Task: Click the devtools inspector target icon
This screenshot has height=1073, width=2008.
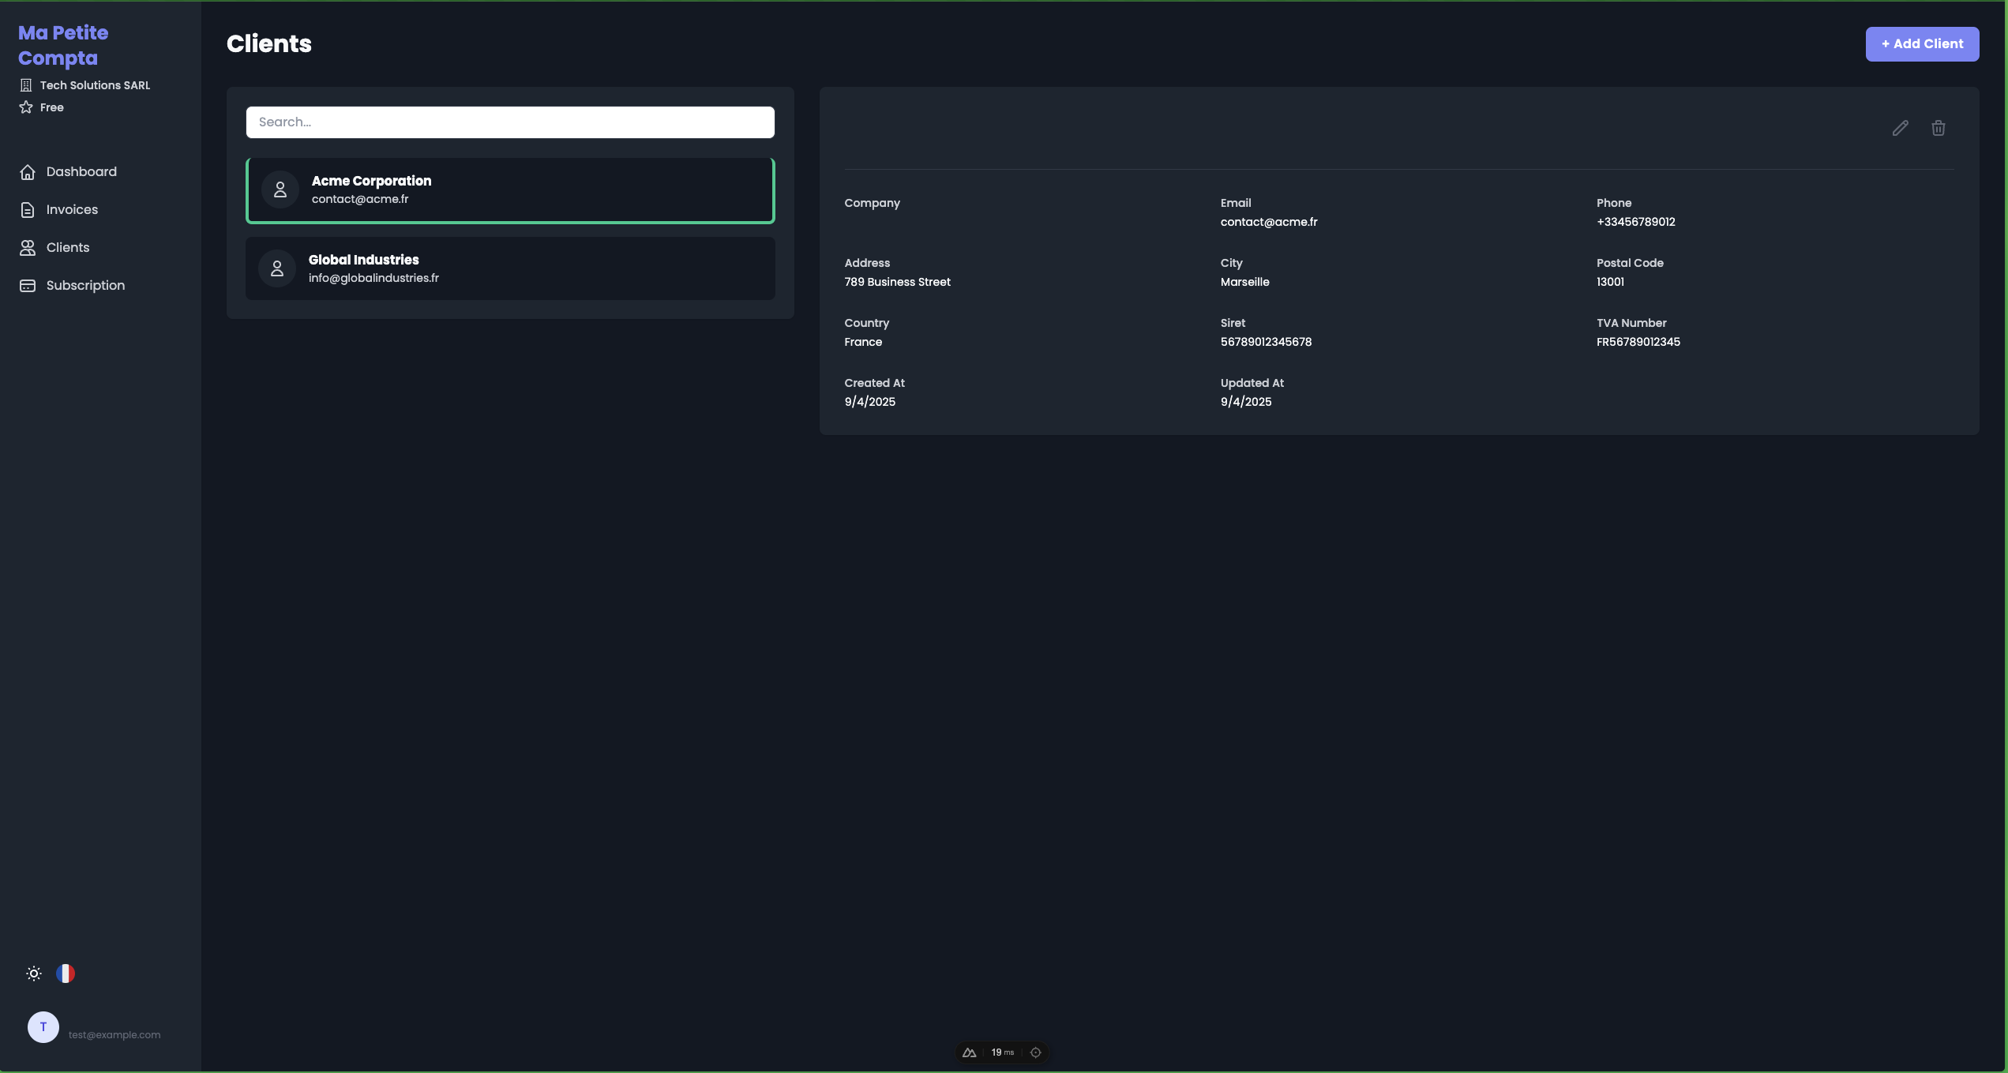Action: click(1035, 1052)
